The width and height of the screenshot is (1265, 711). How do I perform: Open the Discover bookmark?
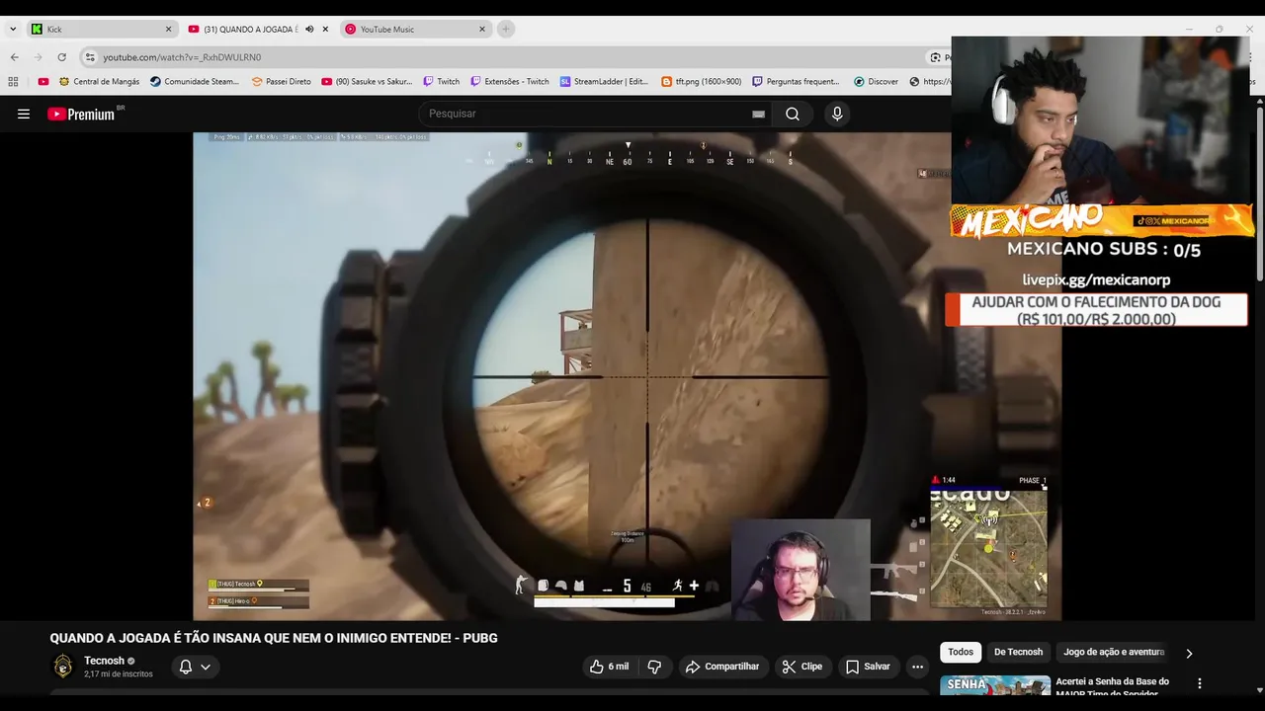[877, 82]
